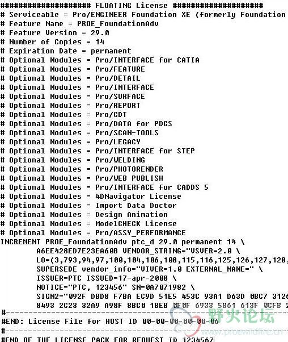This screenshot has width=288, height=342.
Task: Click Pro/INTERFACE for CATIA module line
Action: 100,60
